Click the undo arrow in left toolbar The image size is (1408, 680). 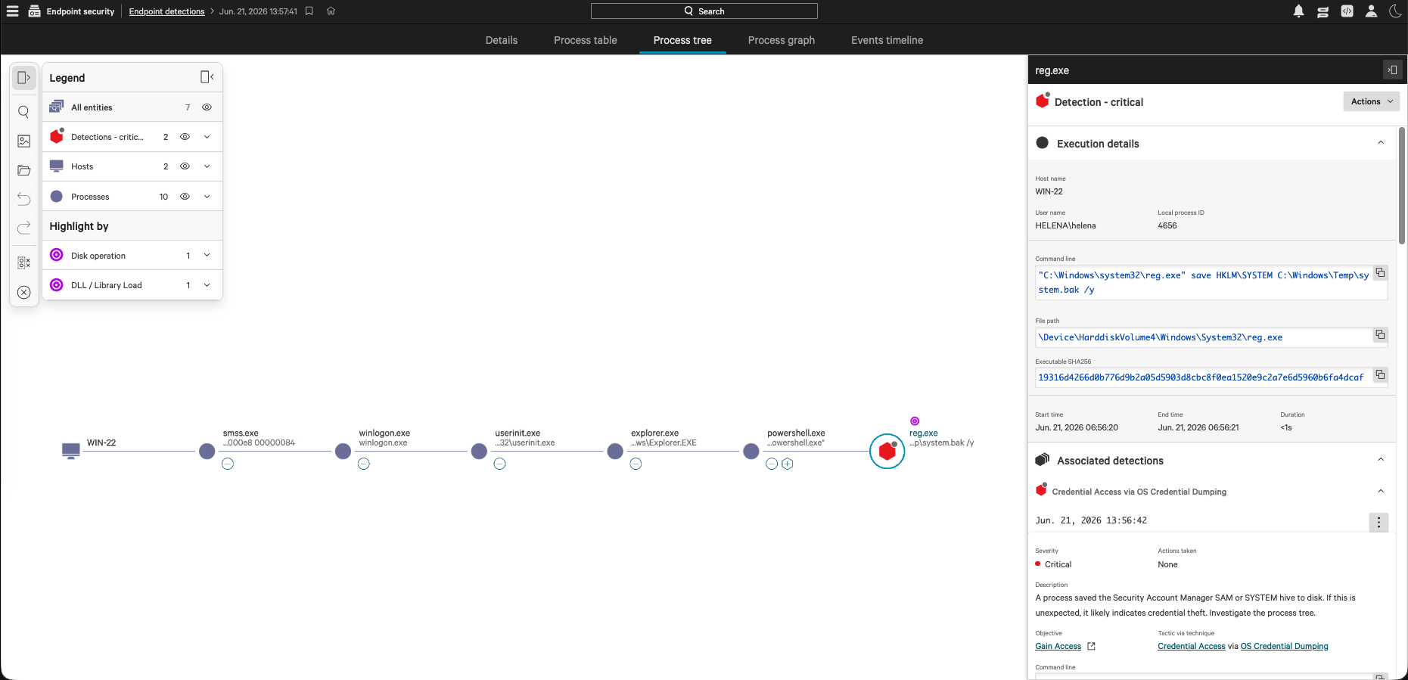(23, 199)
